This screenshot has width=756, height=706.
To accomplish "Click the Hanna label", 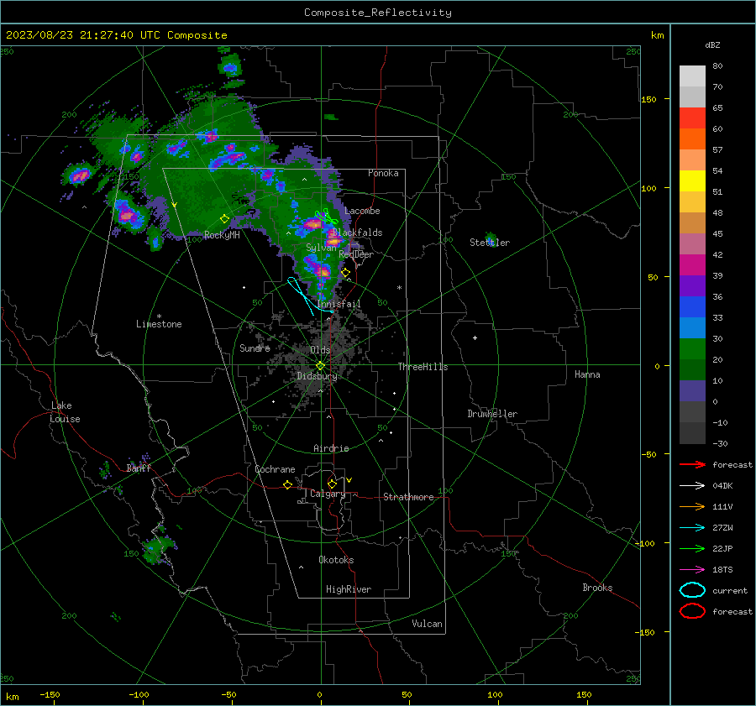I will [587, 374].
